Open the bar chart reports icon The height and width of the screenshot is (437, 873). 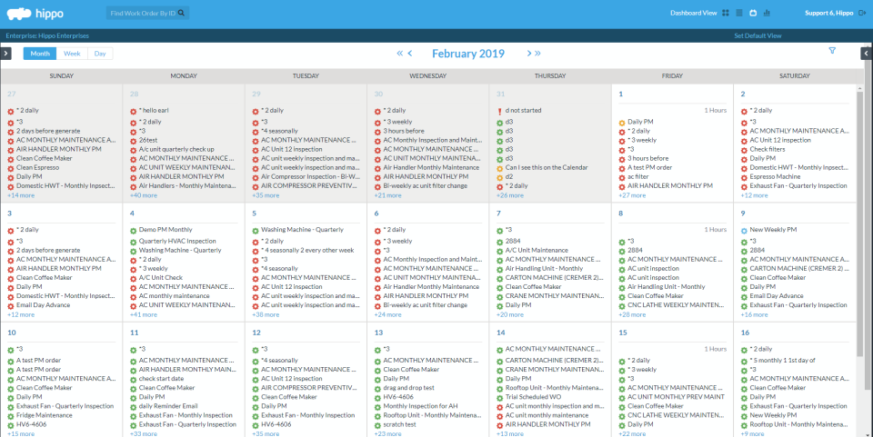coord(768,13)
